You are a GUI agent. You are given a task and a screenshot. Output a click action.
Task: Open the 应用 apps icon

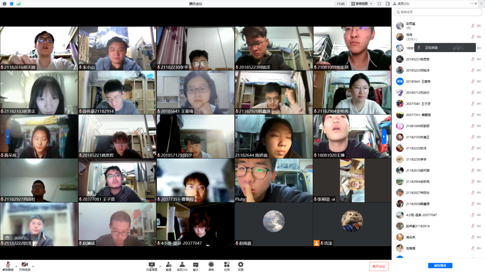pyautogui.click(x=227, y=266)
